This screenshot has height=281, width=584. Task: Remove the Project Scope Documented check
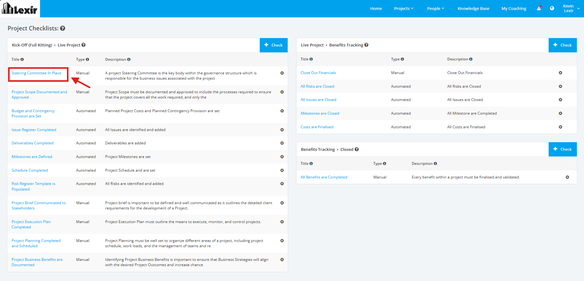(x=282, y=92)
